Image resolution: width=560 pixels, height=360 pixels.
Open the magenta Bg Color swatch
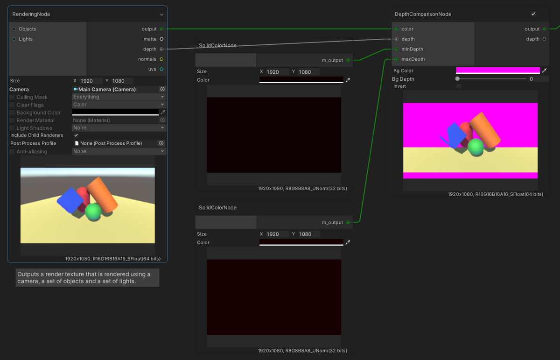click(497, 71)
